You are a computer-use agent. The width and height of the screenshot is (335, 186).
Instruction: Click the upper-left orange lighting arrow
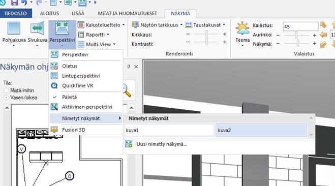click(x=323, y=25)
